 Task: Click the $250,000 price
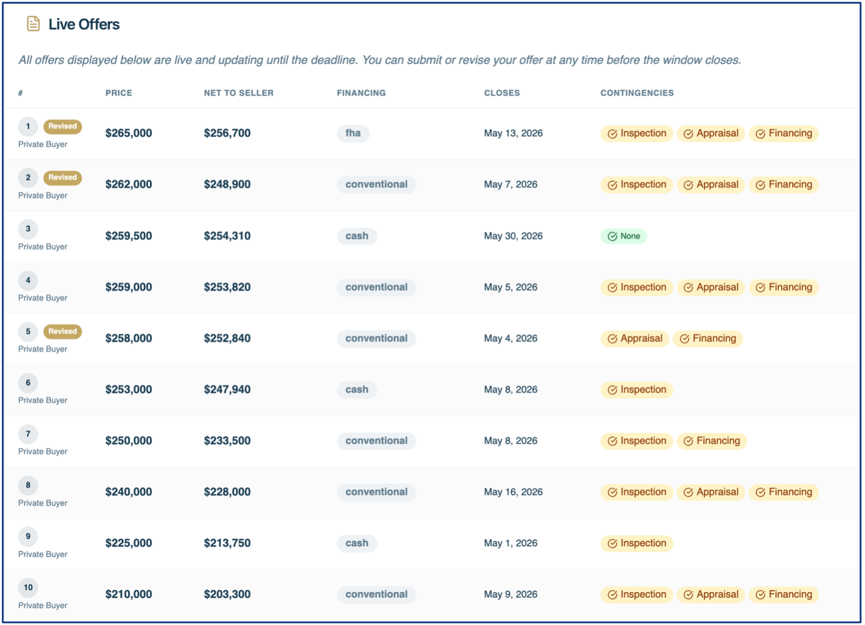pos(129,441)
